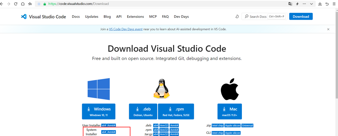Click the Search Docs field
This screenshot has width=338, height=136.
pyautogui.click(x=264, y=17)
